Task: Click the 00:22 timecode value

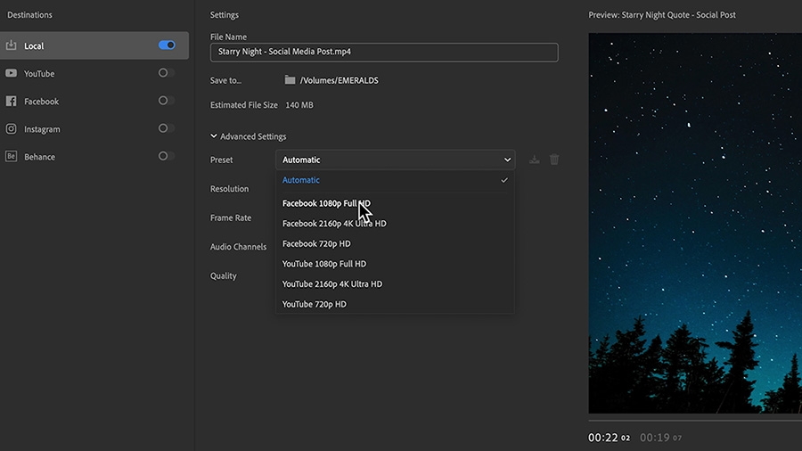Action: (609, 438)
